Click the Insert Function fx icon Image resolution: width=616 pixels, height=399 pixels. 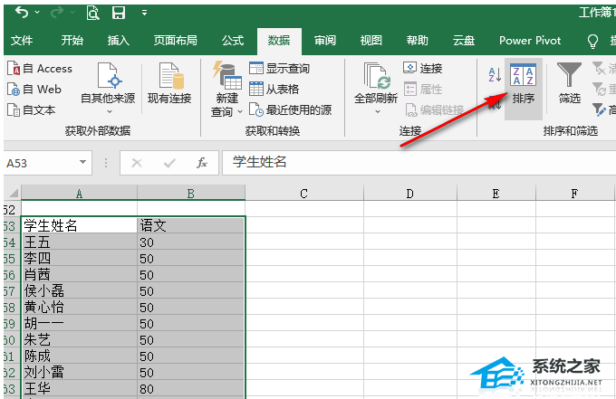tap(202, 163)
